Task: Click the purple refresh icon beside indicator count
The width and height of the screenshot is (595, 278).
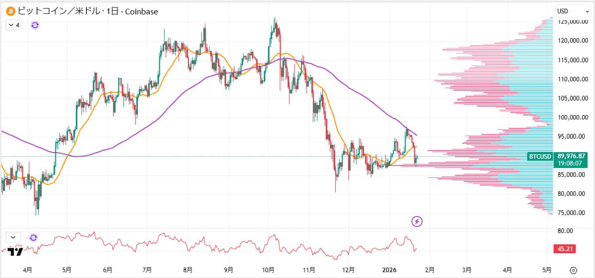Action: pyautogui.click(x=35, y=25)
